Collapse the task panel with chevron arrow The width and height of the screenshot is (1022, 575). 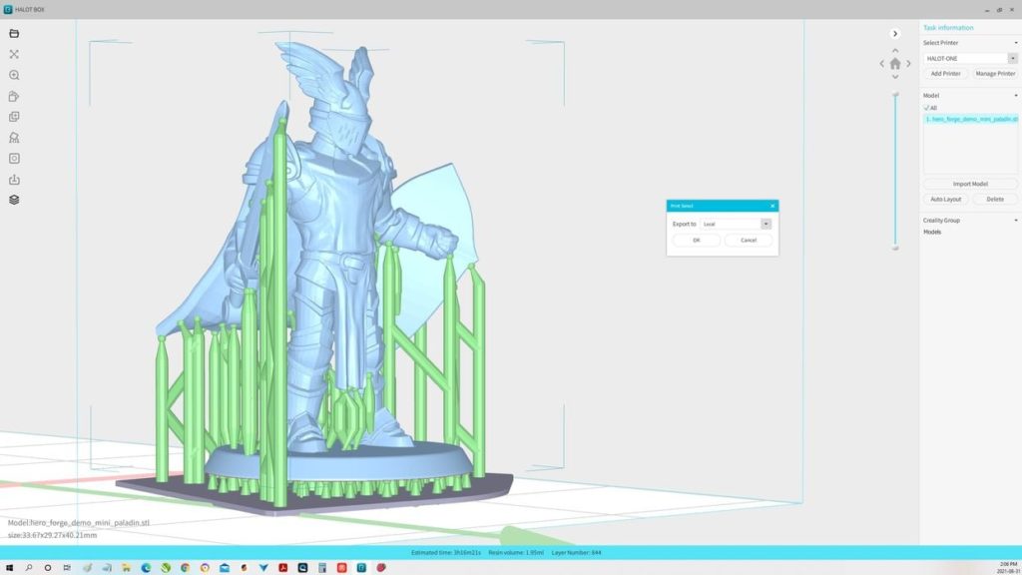pos(895,34)
